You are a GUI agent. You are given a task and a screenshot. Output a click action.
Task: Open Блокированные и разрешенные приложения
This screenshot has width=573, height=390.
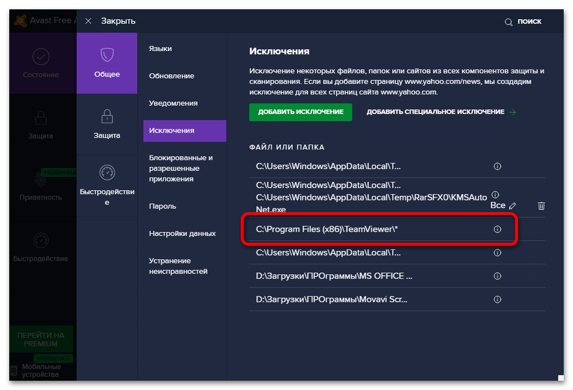click(x=181, y=168)
